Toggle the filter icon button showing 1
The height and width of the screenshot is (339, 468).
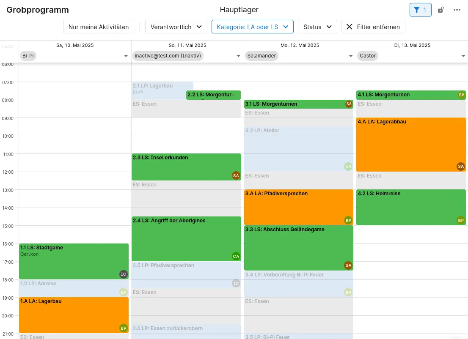[420, 10]
